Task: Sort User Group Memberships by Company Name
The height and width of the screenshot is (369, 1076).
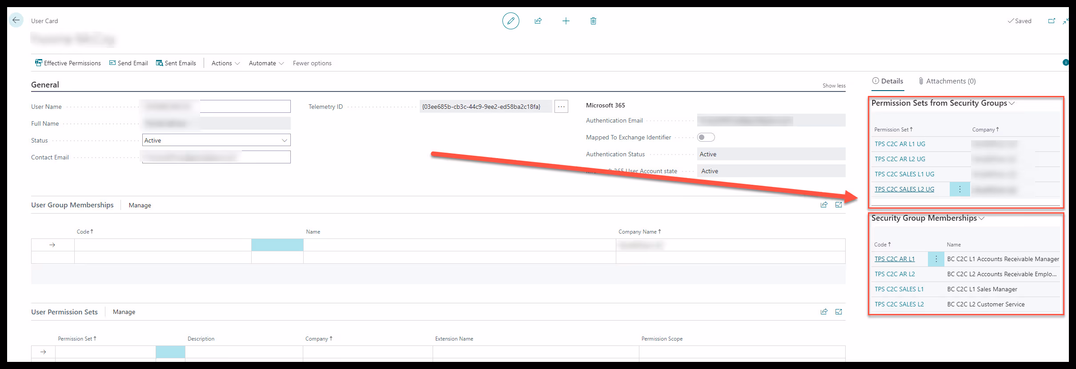Action: [639, 232]
